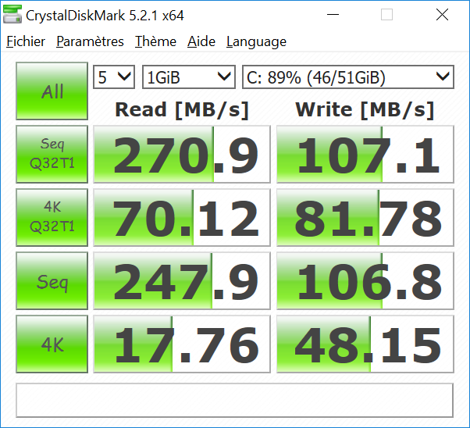Expand the test count dropdown showing 5
Screen dimensions: 470x428
pyautogui.click(x=114, y=77)
